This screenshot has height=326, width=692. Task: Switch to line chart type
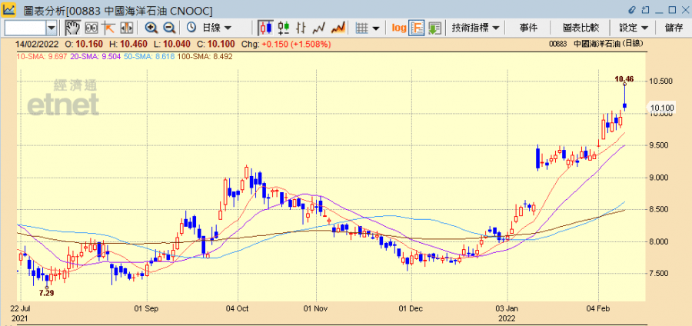point(318,28)
